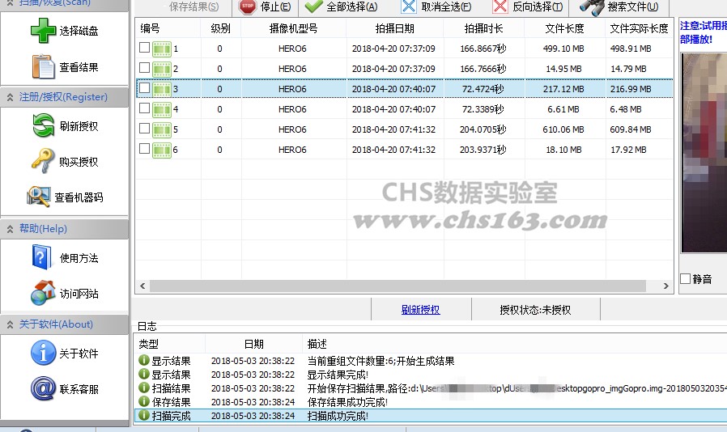The image size is (727, 432).
Task: Click the scrollbar right arrow under table
Action: coord(665,286)
